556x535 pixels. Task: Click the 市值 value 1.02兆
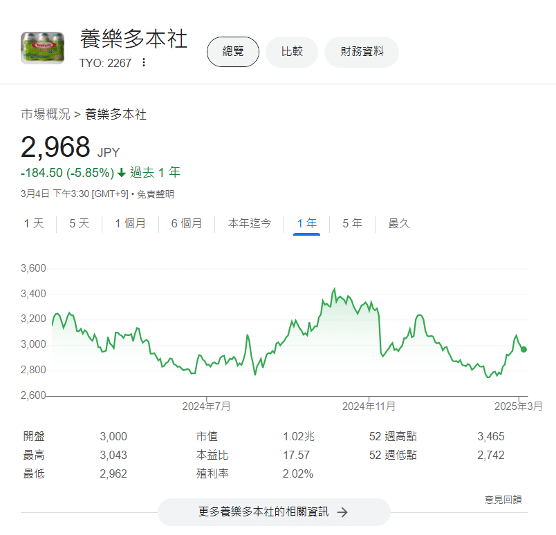(299, 436)
